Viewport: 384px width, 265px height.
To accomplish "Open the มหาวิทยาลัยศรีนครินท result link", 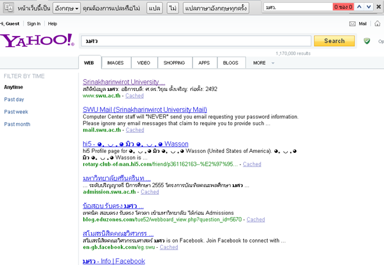I will tap(116, 178).
